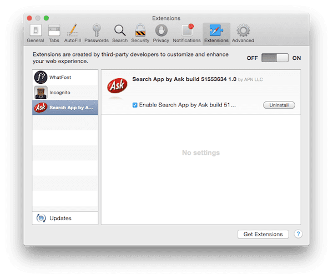Click the Get Extensions button
The image size is (333, 279).
263,234
